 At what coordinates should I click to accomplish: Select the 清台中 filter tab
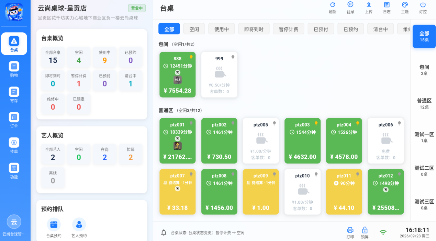(381, 29)
